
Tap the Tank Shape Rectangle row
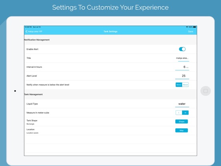point(110,121)
